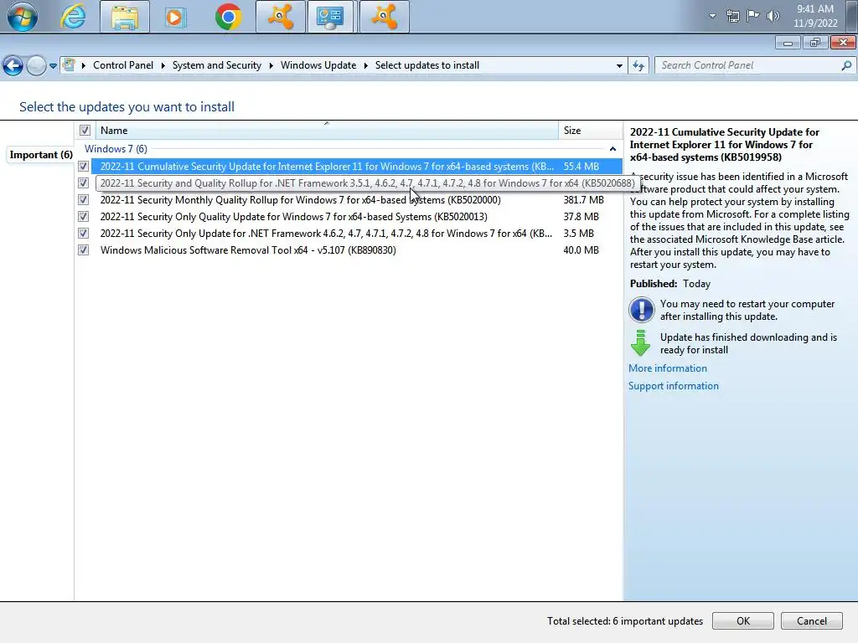
Task: Restore down the Control Panel window
Action: pos(815,43)
